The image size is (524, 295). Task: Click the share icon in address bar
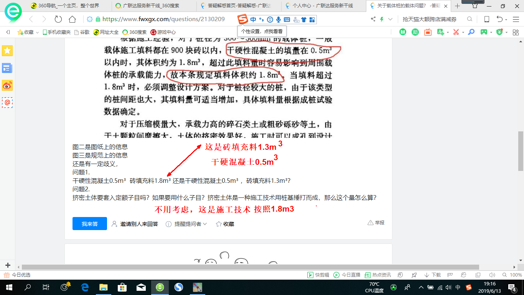(373, 19)
